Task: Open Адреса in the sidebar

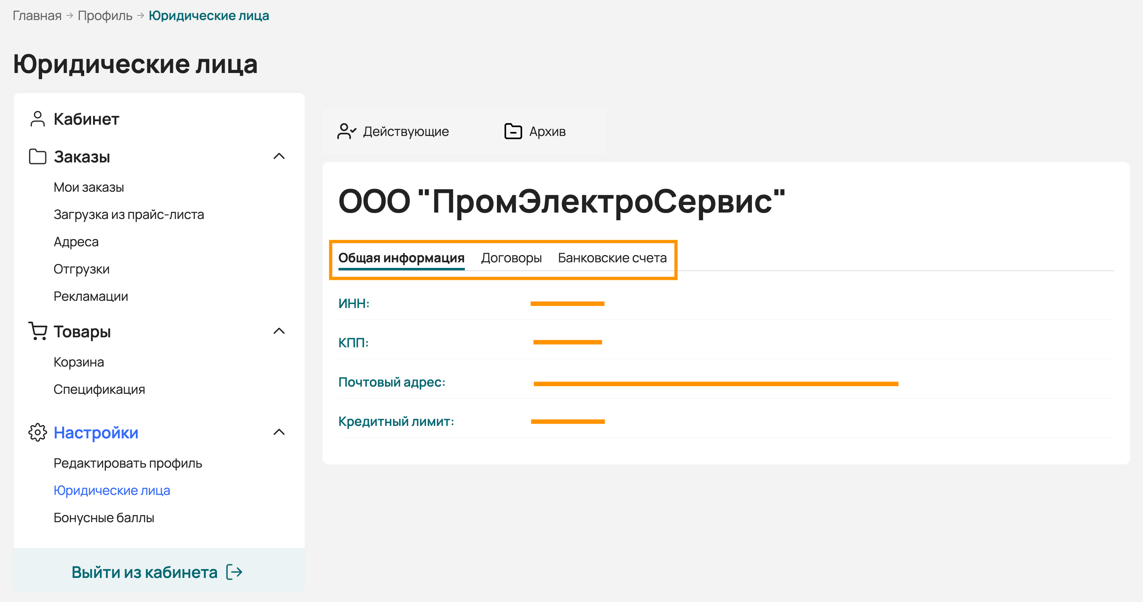Action: [76, 242]
